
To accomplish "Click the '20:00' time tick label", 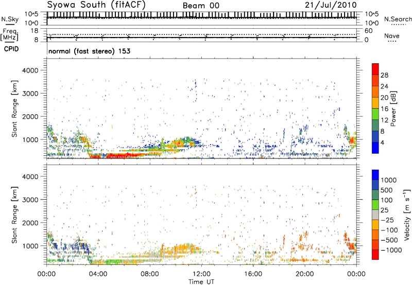I will click(x=305, y=274).
